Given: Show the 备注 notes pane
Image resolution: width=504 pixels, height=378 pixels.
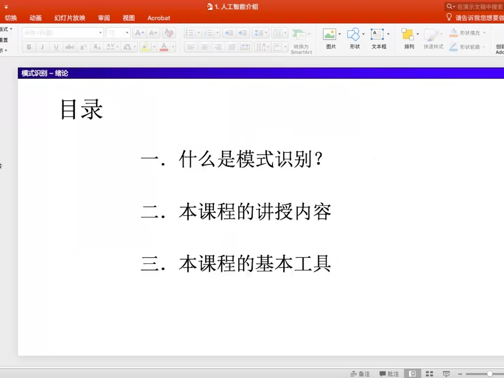Looking at the screenshot, I should click(x=360, y=374).
